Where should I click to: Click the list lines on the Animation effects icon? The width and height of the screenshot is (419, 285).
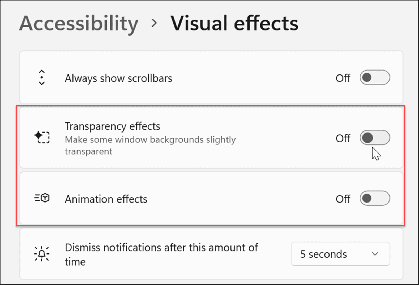37,198
